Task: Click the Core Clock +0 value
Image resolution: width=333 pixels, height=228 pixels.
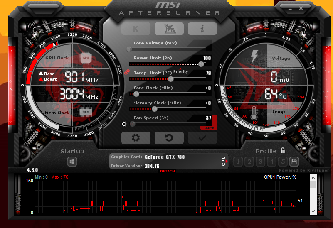Action: click(208, 88)
